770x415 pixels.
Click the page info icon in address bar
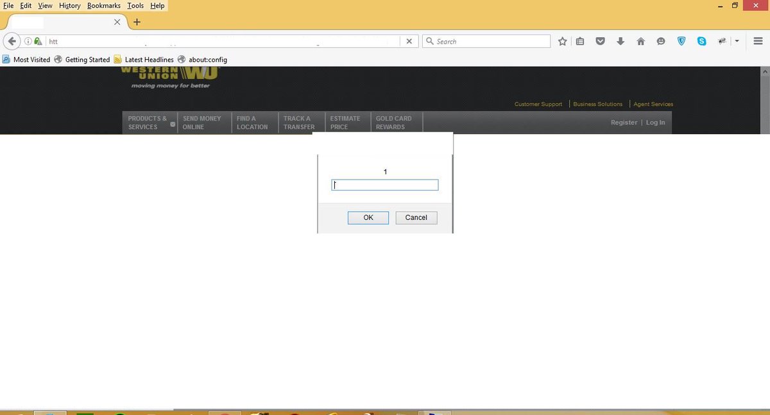pyautogui.click(x=28, y=40)
